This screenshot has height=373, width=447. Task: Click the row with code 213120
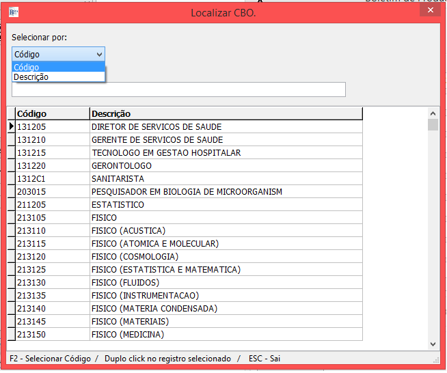pos(32,257)
